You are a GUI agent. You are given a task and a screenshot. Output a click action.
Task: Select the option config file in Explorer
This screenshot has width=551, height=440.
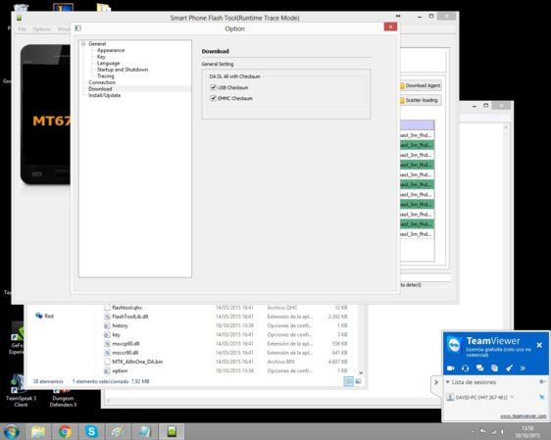(x=120, y=370)
